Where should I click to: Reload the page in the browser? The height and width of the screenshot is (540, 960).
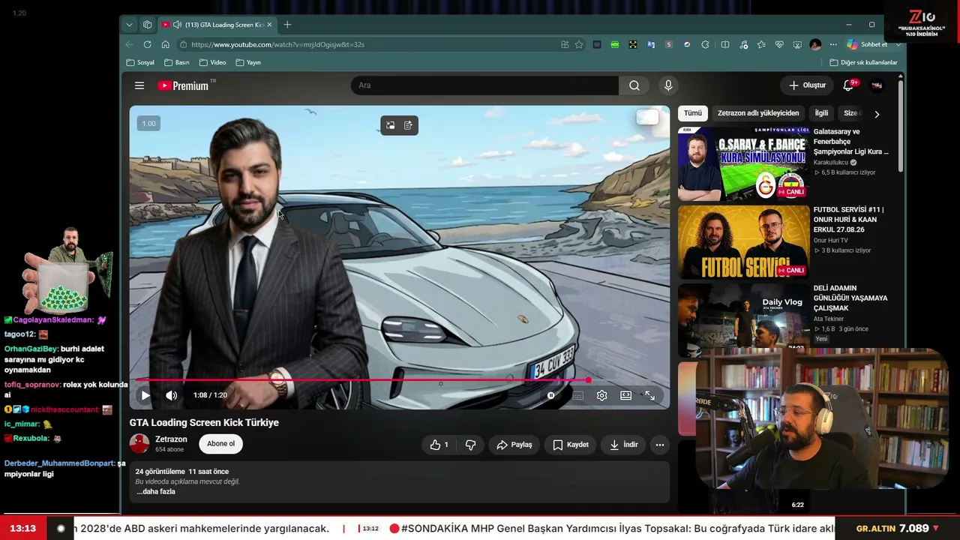pyautogui.click(x=148, y=45)
